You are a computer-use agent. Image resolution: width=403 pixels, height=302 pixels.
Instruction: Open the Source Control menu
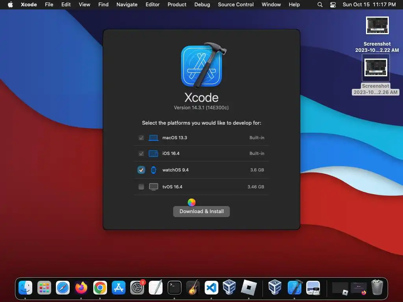(236, 4)
